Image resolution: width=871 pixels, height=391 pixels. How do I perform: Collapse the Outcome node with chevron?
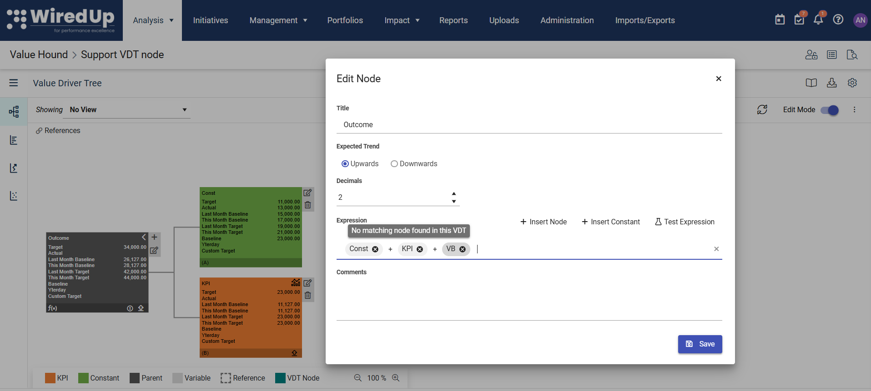pyautogui.click(x=144, y=237)
